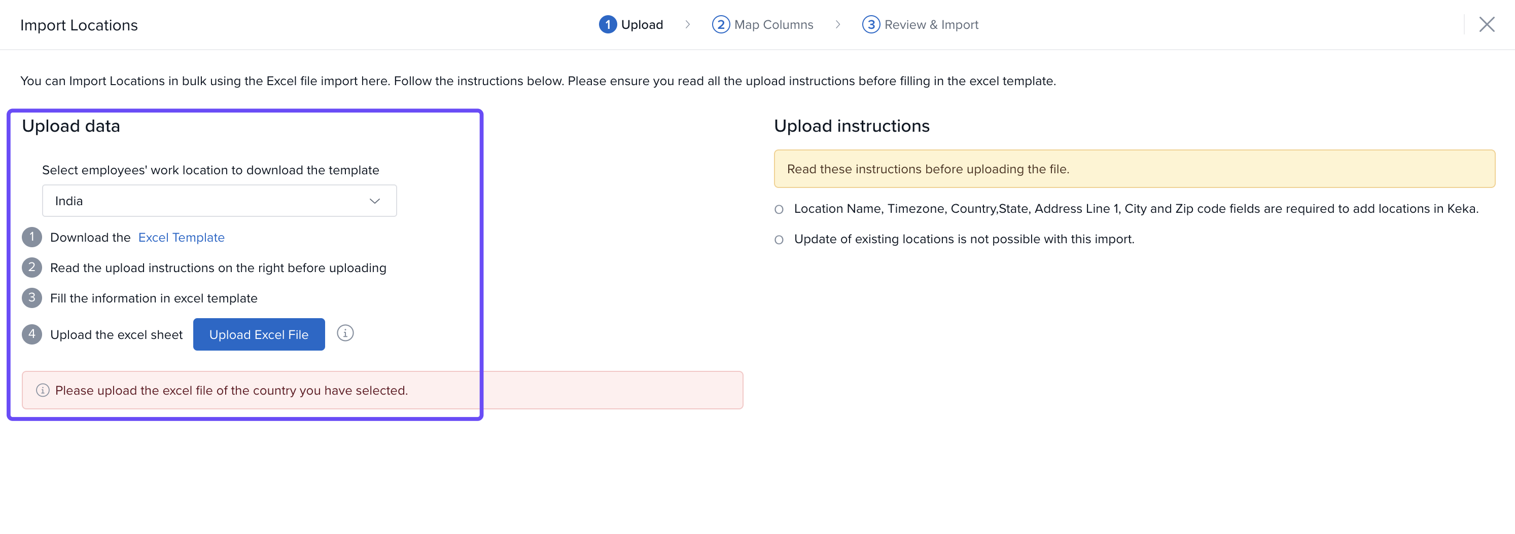This screenshot has height=534, width=1515.
Task: Click the info icon beside Upload Excel File
Action: tap(345, 333)
